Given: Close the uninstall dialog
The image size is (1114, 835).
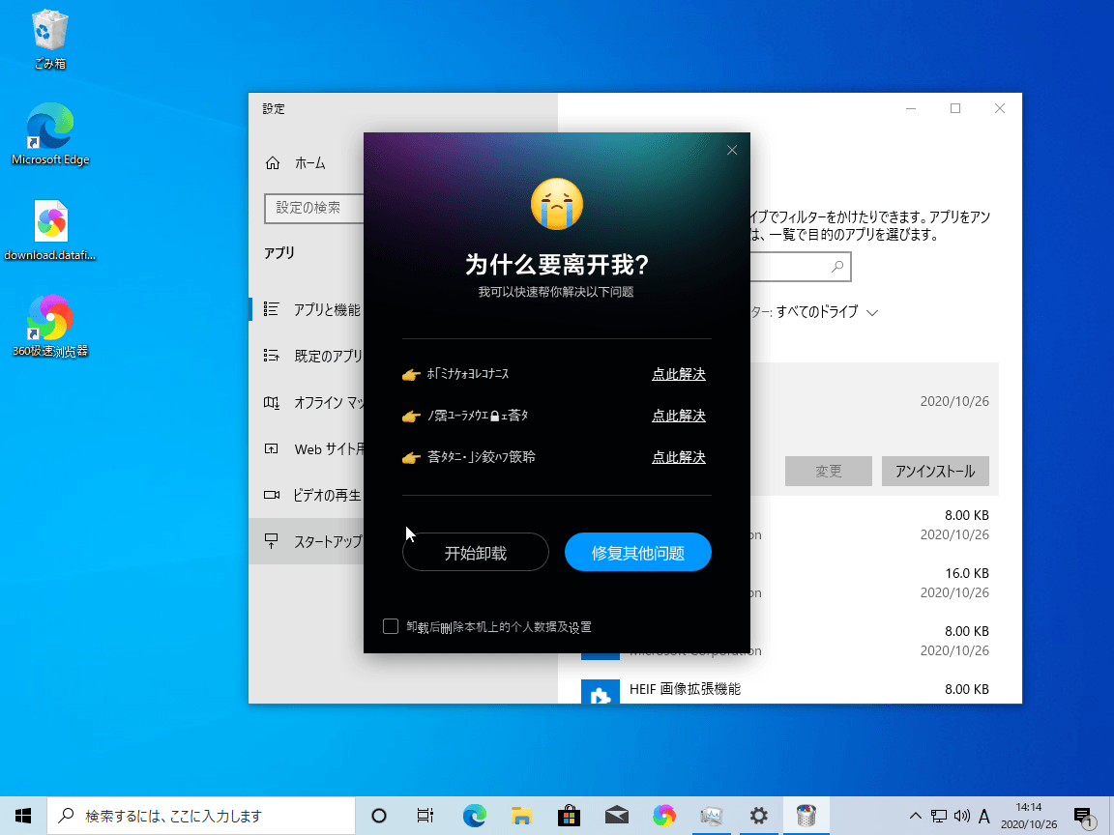Looking at the screenshot, I should 732,150.
